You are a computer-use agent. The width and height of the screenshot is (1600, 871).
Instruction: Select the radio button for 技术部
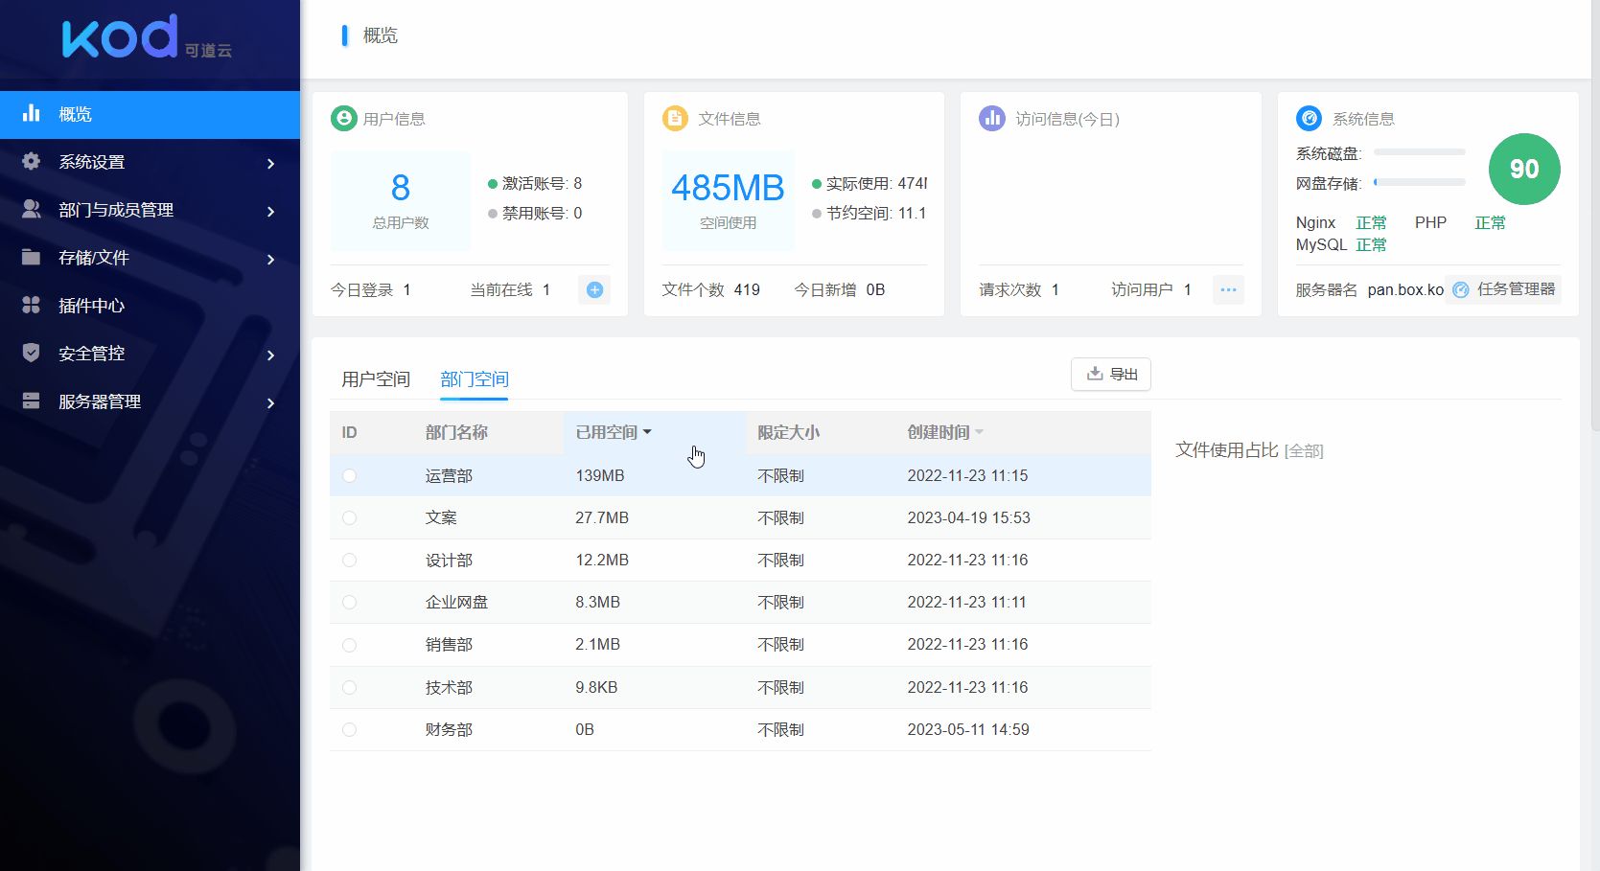tap(349, 687)
